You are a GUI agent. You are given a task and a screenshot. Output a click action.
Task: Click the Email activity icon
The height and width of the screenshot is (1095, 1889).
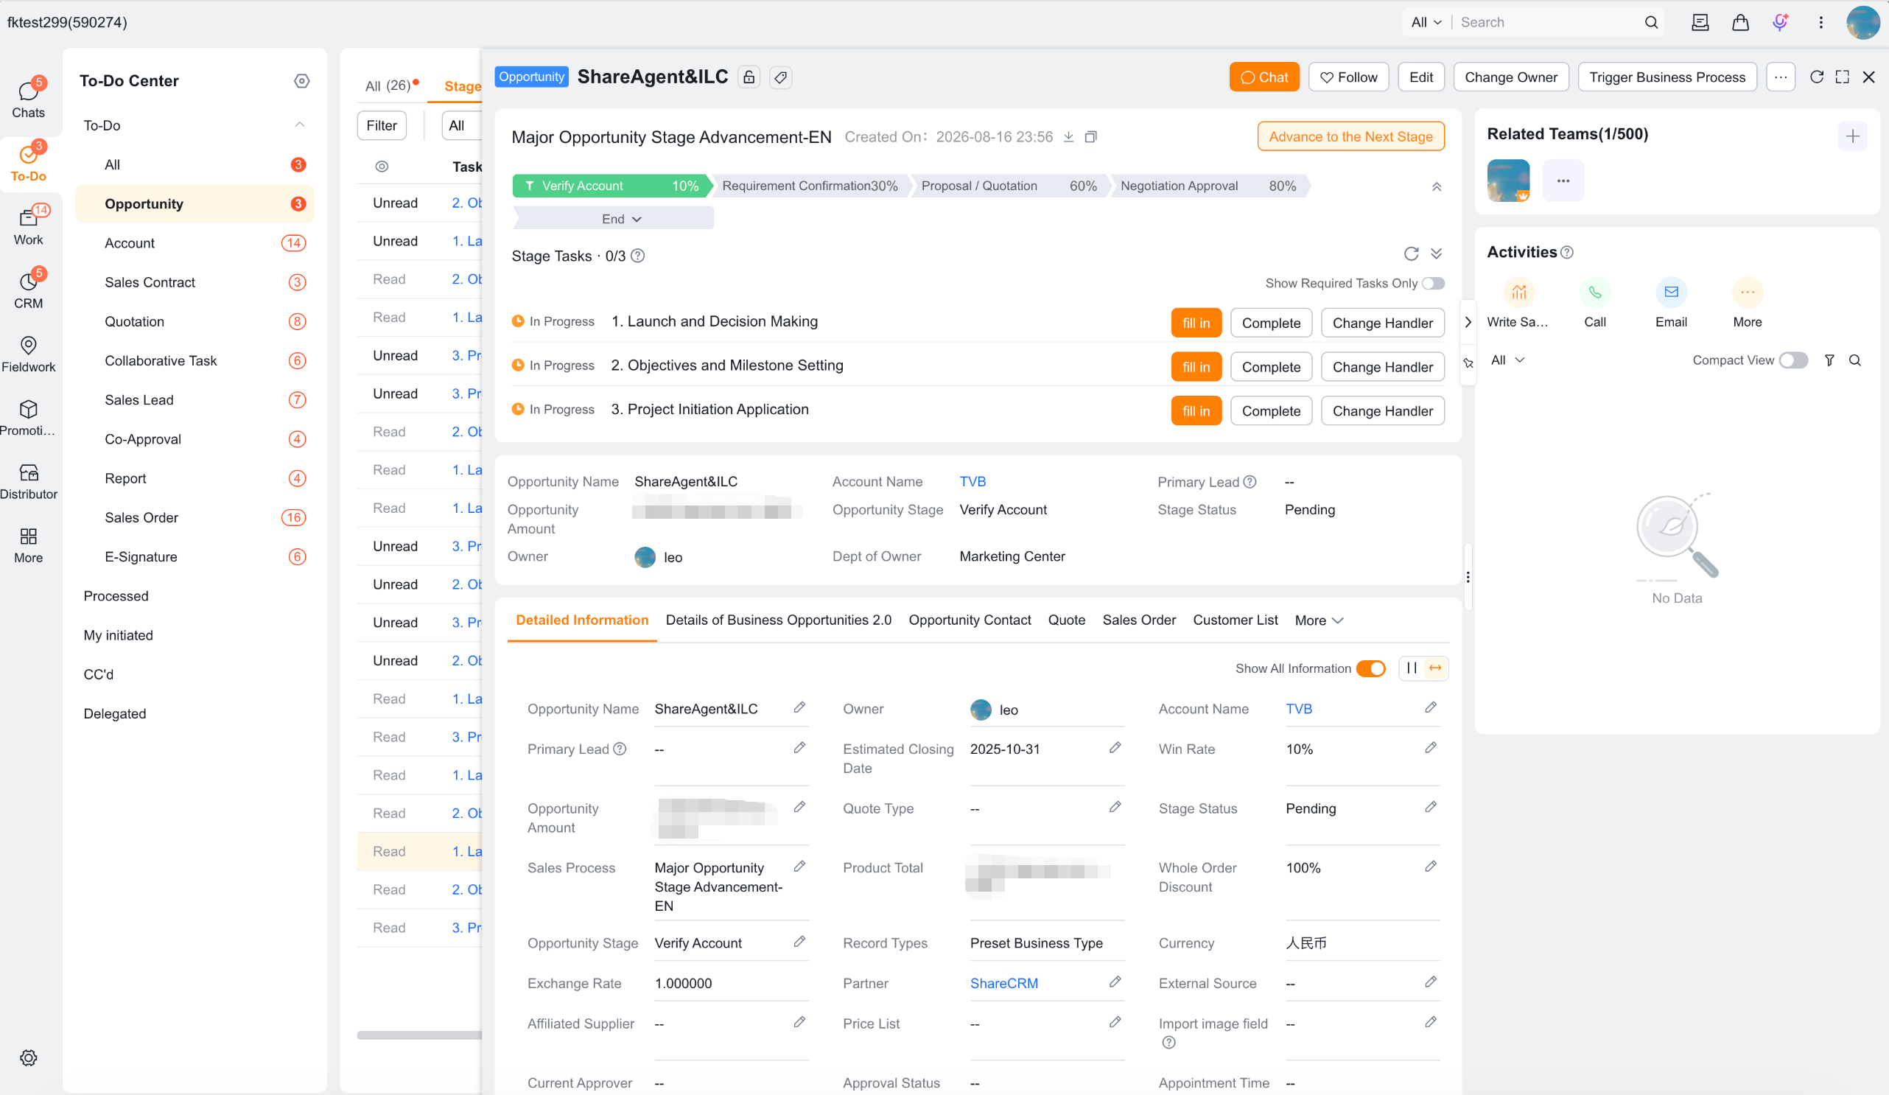coord(1671,302)
